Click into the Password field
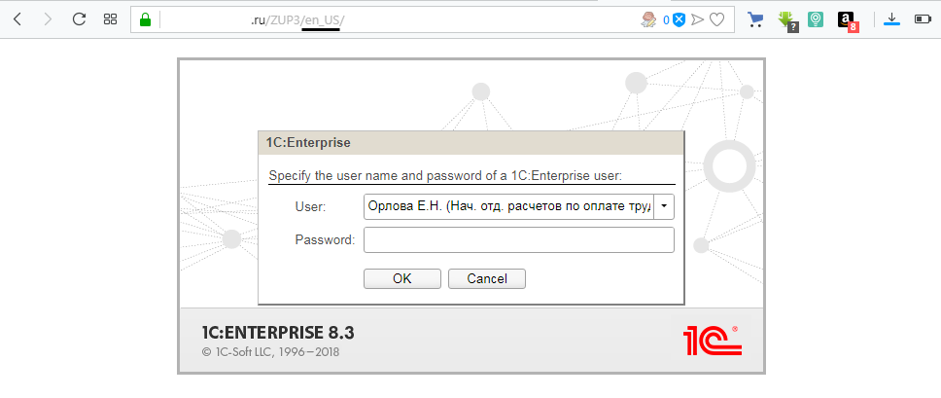 (519, 239)
